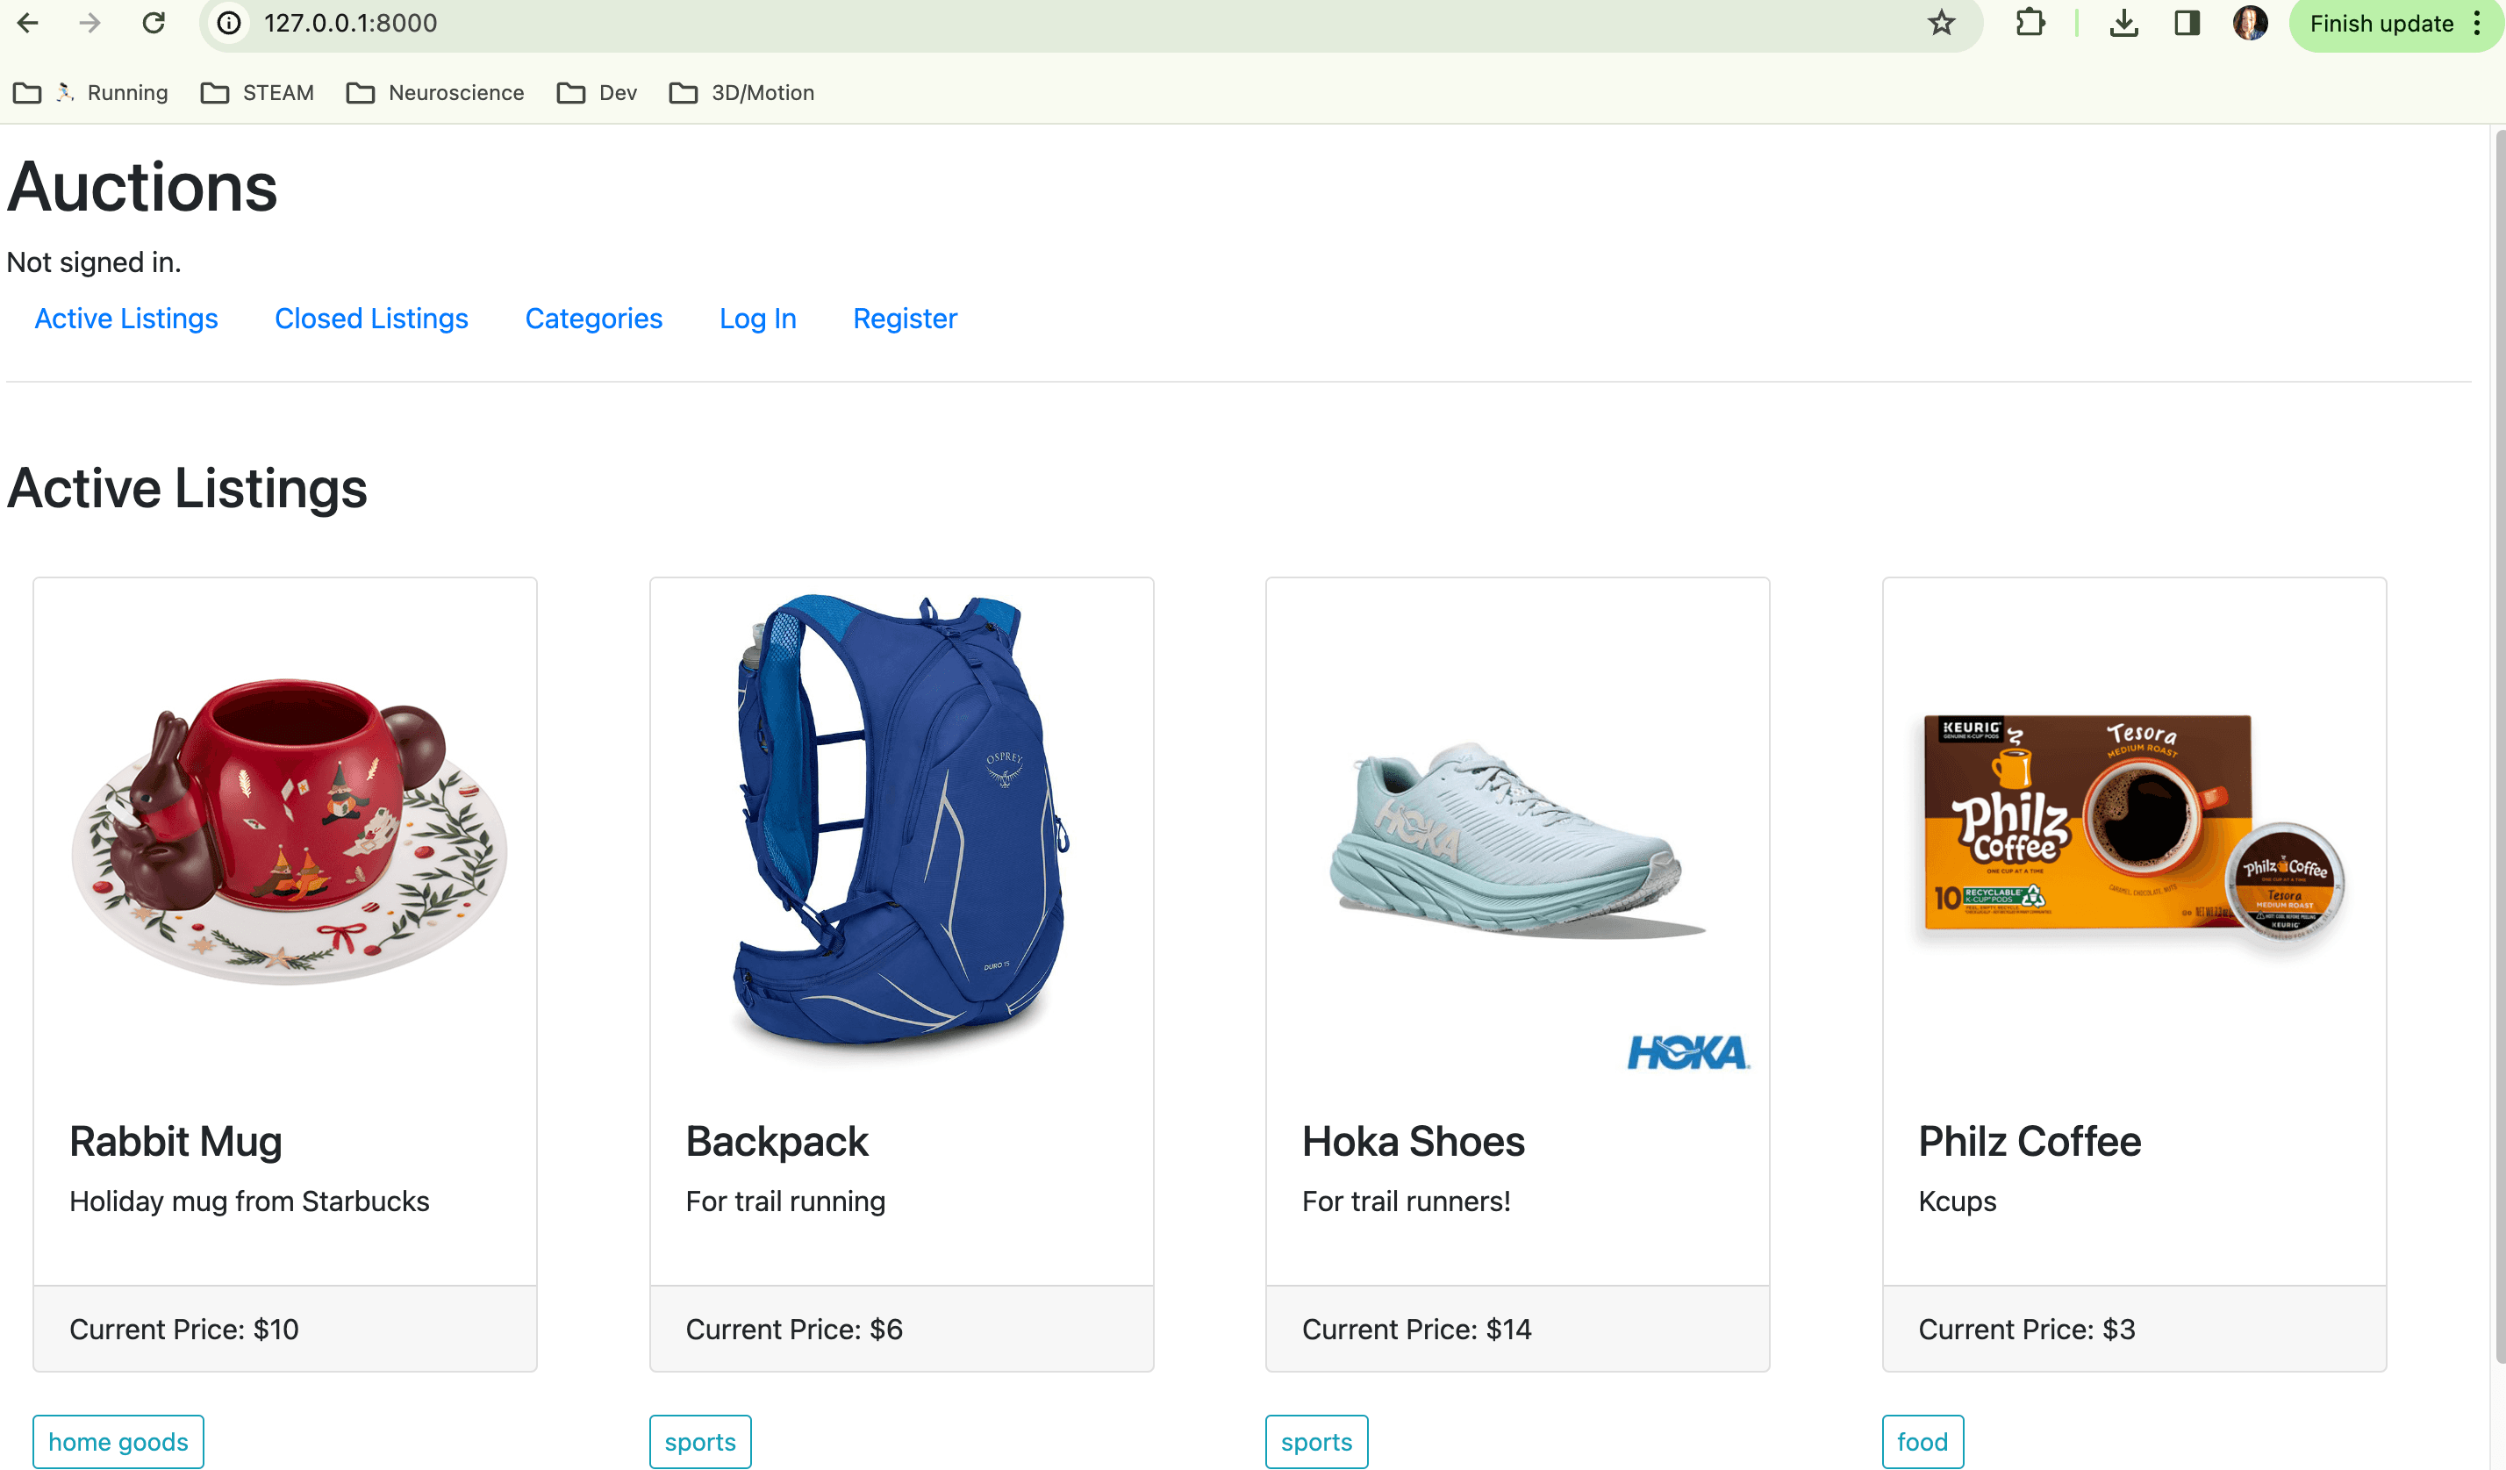Click the Register link

click(905, 319)
